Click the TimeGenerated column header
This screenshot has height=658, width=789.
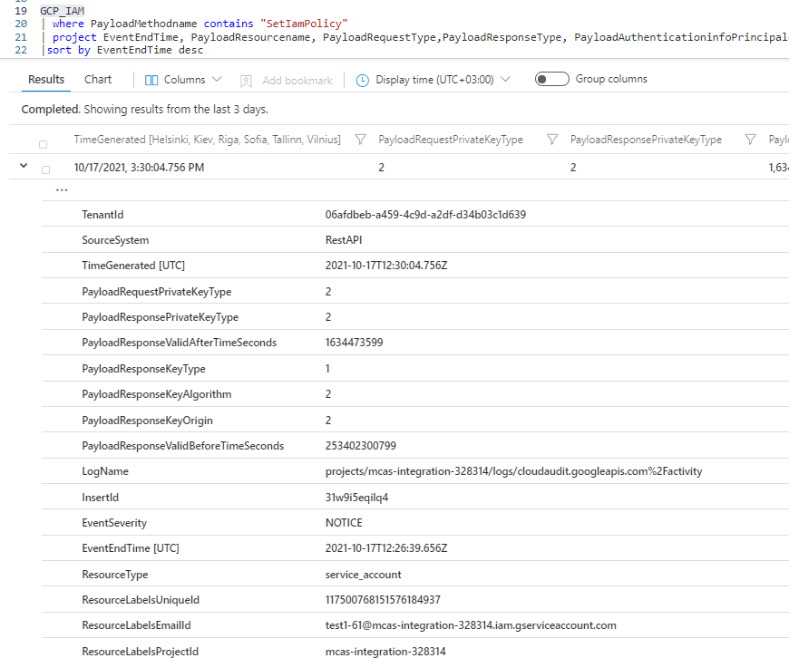pyautogui.click(x=207, y=140)
